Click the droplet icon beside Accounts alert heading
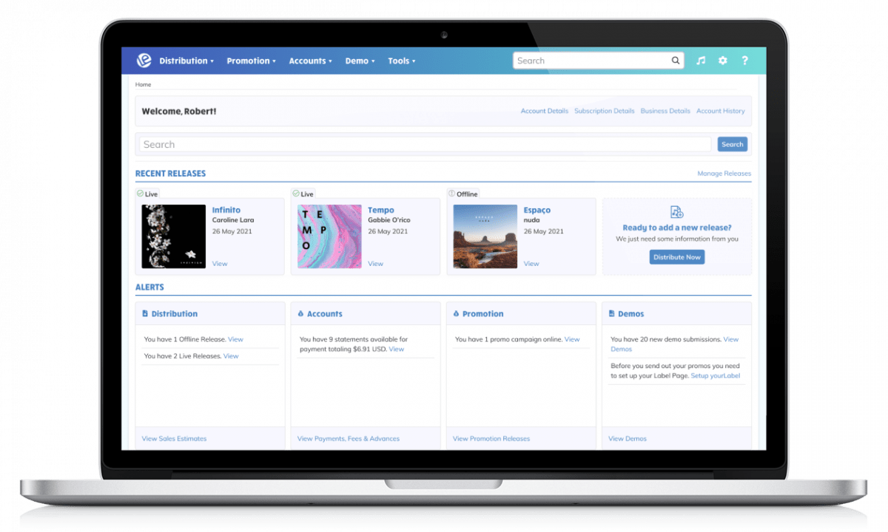 click(x=300, y=313)
